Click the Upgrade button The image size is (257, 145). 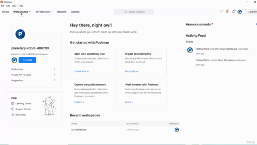click(x=251, y=12)
